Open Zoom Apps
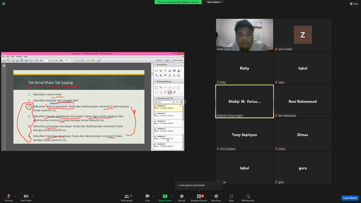Viewport: 361px width, 203px height. point(231,198)
